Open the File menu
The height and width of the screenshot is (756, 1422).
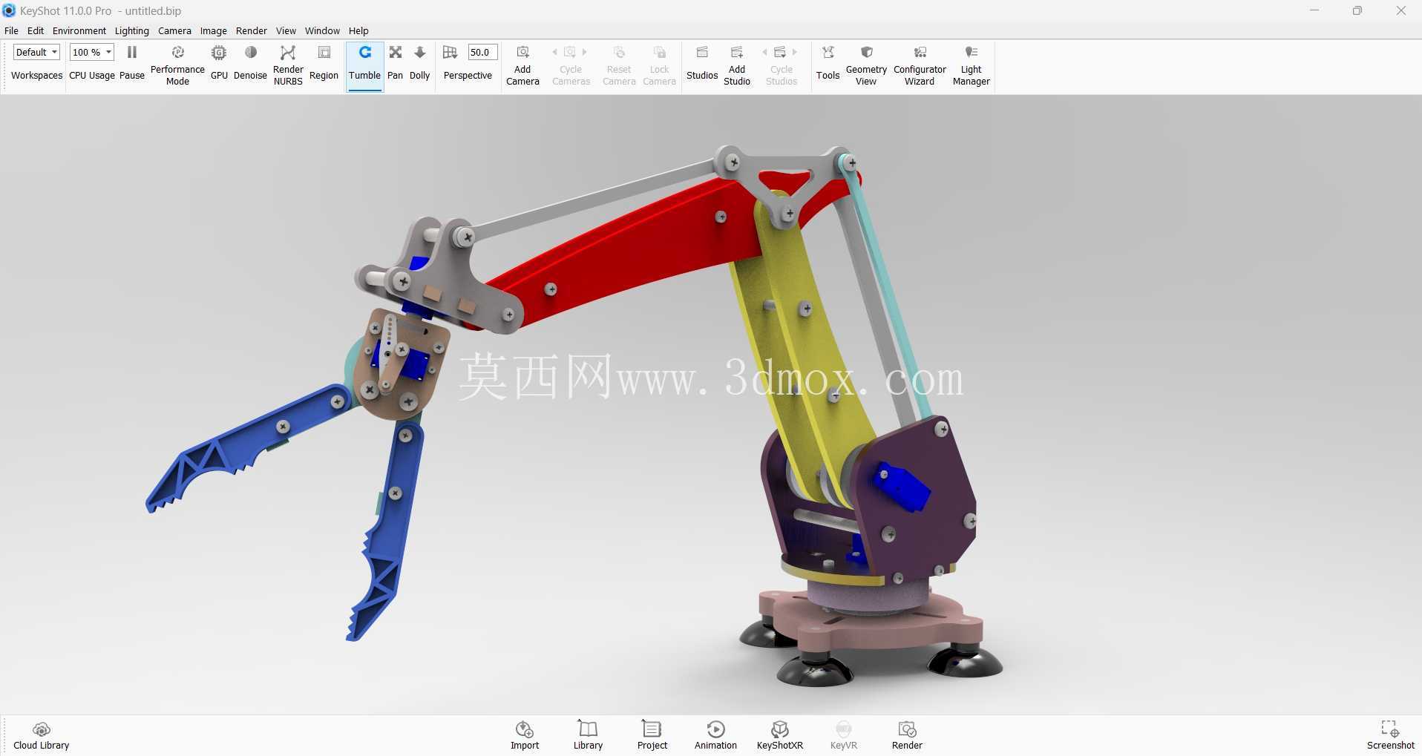click(11, 31)
